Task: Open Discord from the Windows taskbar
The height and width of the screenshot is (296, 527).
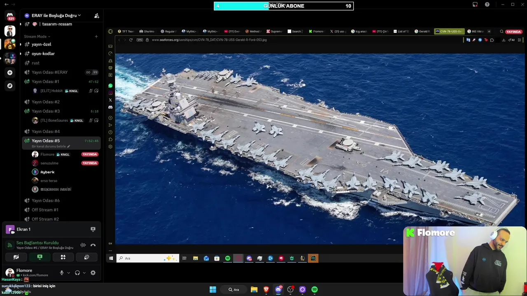Action: pos(278,289)
